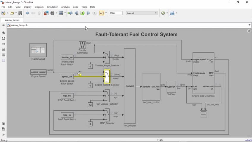
Task: Open the Display menu
Action: (28, 7)
